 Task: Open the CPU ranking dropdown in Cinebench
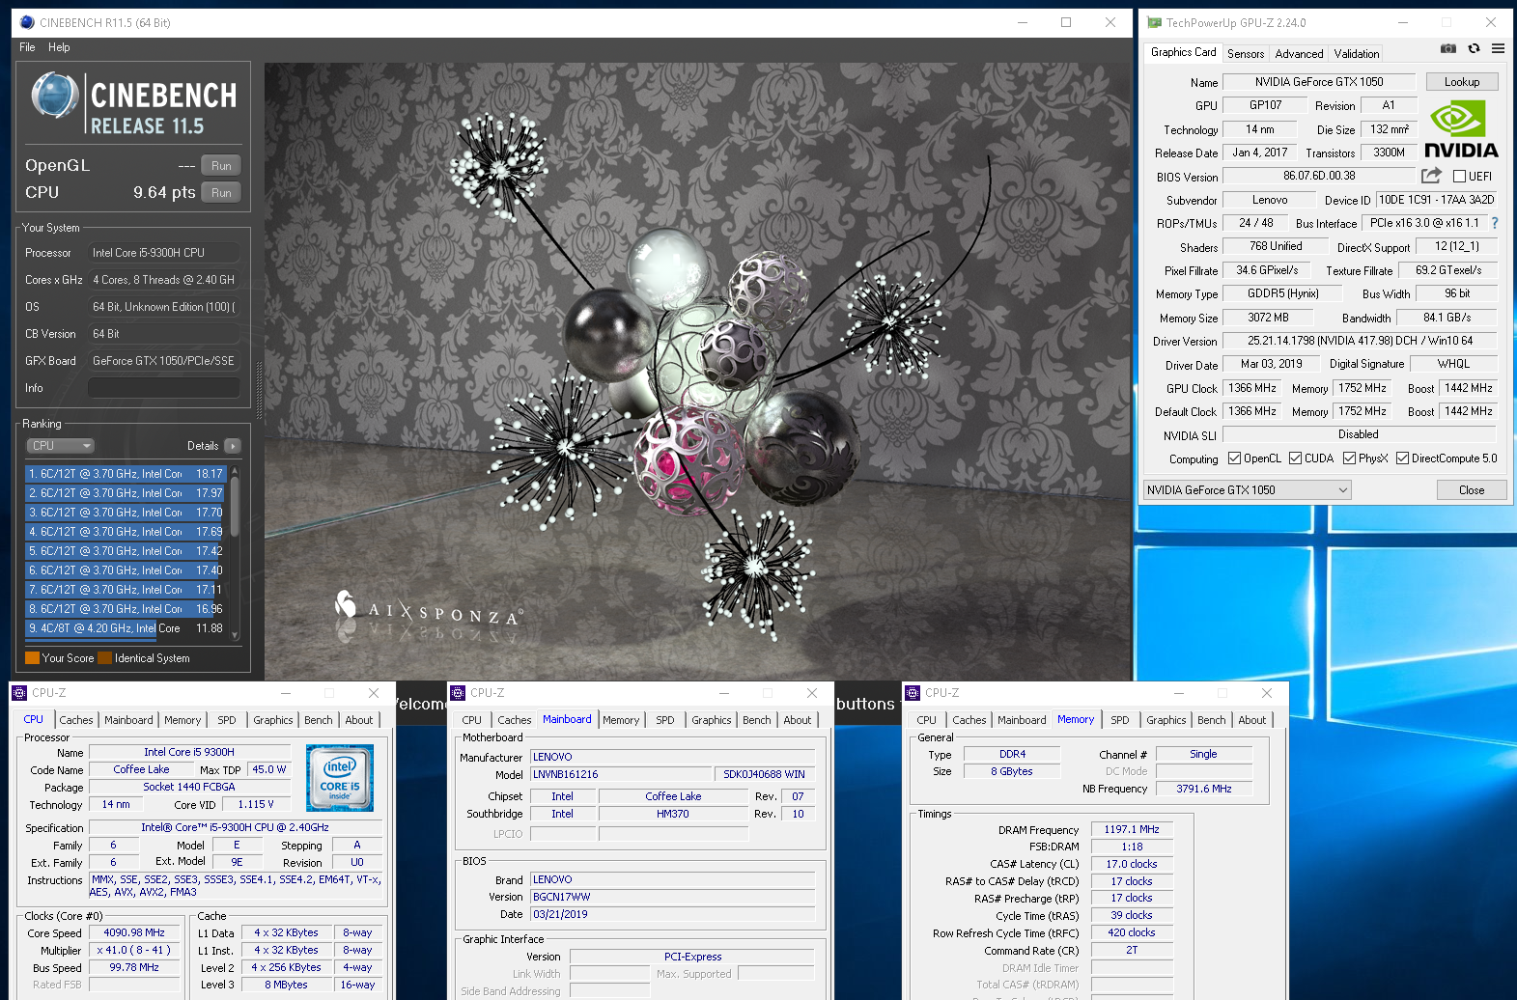(x=60, y=446)
